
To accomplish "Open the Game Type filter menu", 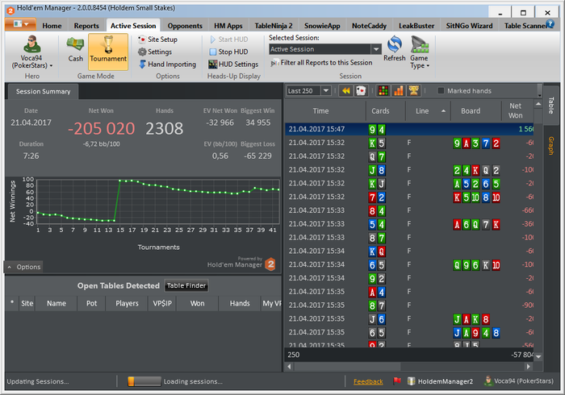I will 420,52.
